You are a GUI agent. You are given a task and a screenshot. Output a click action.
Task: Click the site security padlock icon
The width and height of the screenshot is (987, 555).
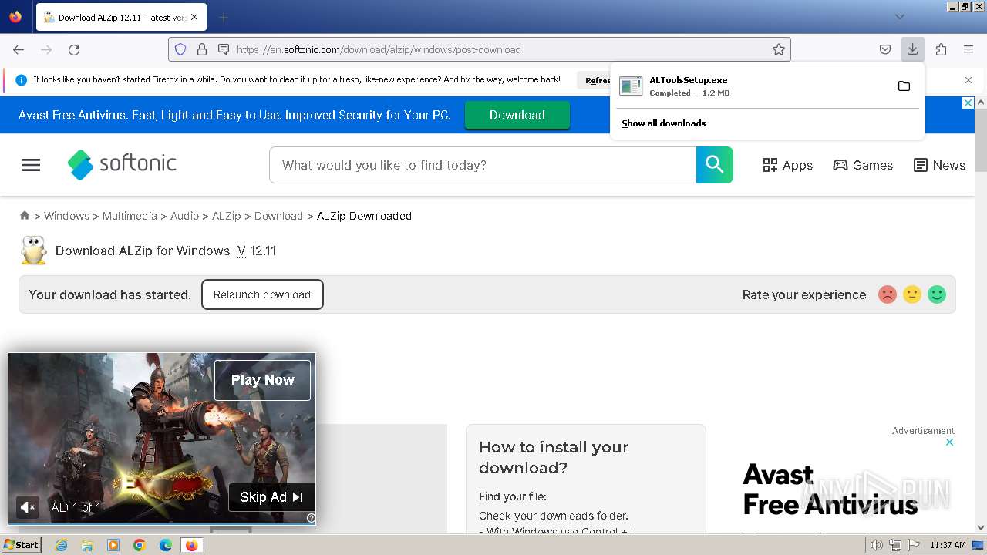pyautogui.click(x=202, y=49)
